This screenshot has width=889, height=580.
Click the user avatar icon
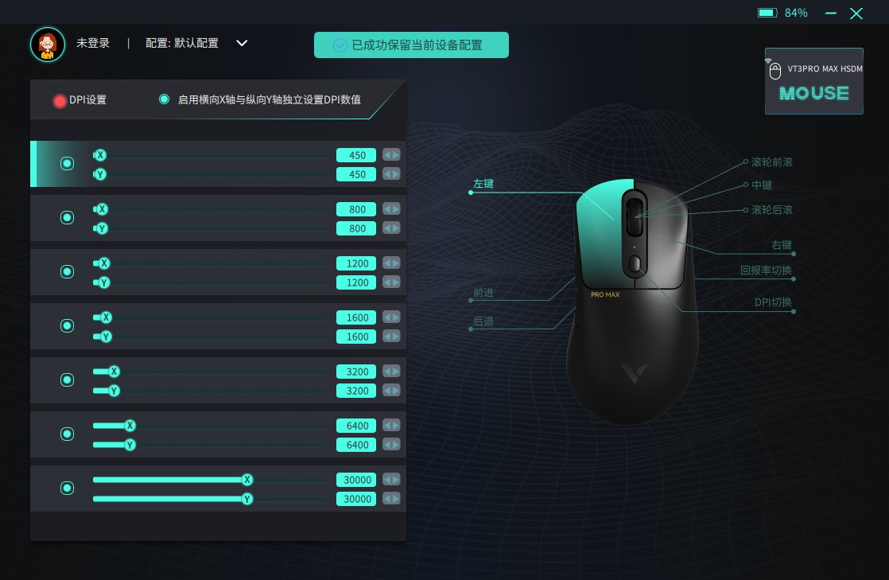(48, 45)
